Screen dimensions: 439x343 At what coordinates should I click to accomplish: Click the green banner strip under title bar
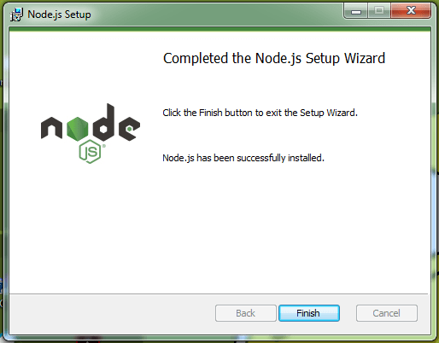tap(219, 29)
